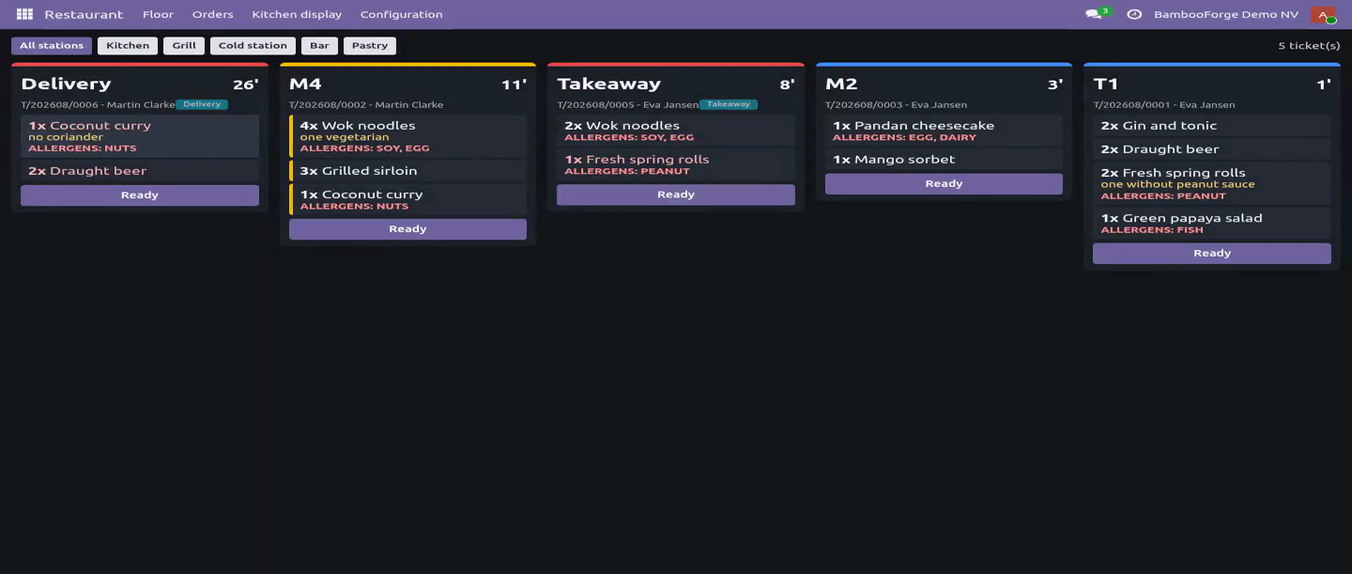Show only Bar station tickets
The width and height of the screenshot is (1352, 574).
coord(319,45)
